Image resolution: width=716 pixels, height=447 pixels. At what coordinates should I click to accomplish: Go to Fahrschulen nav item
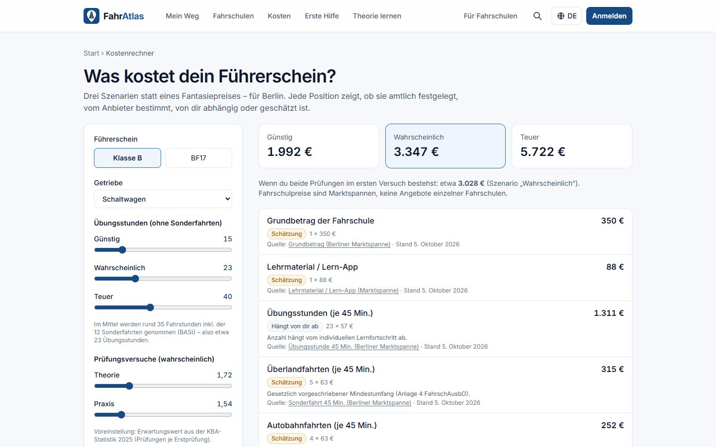coord(233,16)
